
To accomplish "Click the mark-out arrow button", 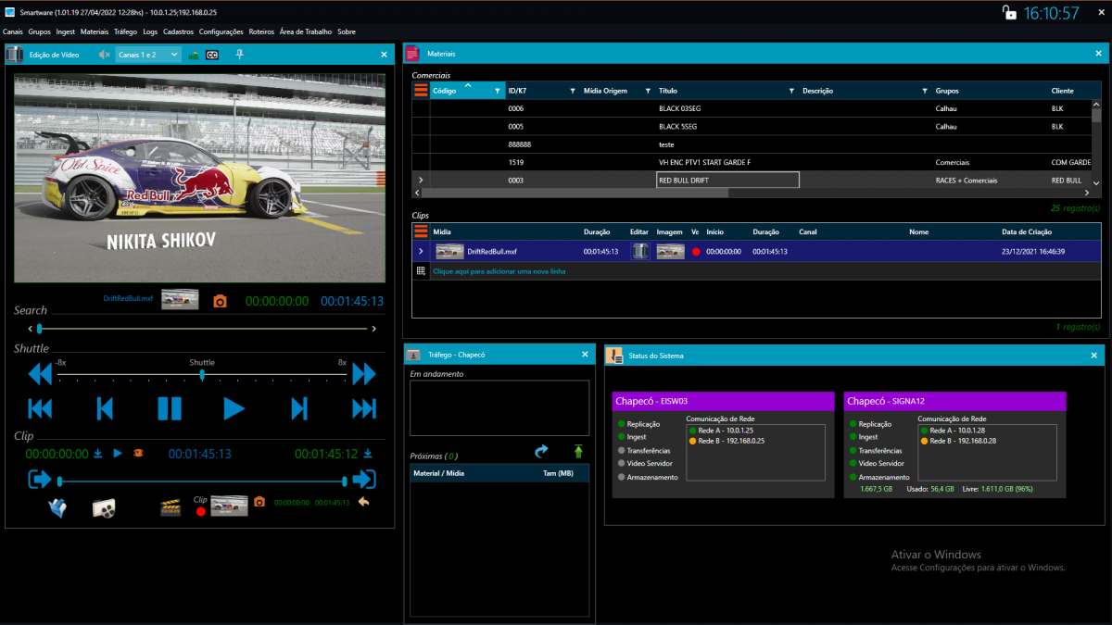I will (x=364, y=480).
